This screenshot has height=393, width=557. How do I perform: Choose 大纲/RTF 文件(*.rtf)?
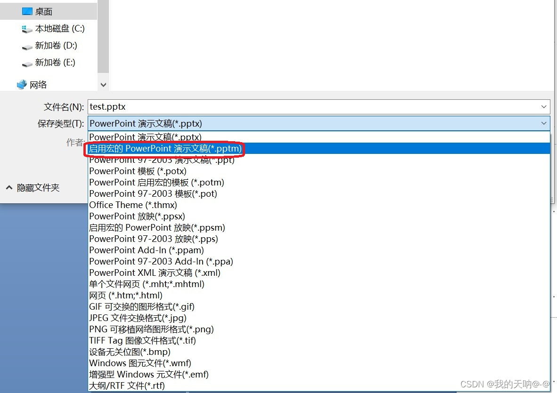(319, 385)
